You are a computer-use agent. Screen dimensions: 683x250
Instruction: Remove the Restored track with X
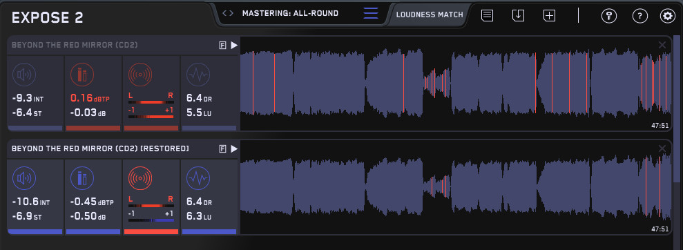[x=662, y=148]
